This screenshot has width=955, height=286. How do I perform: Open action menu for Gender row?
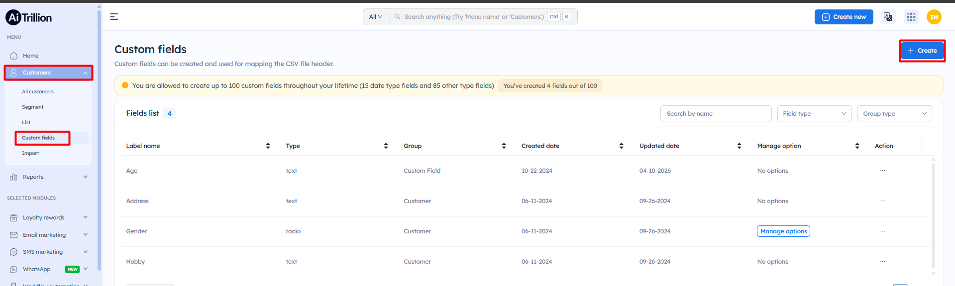click(x=882, y=231)
